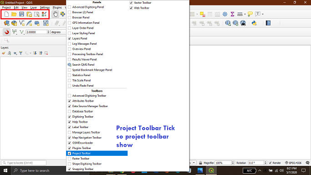
Task: Click the Magnifier 100% field
Action: click(x=223, y=163)
